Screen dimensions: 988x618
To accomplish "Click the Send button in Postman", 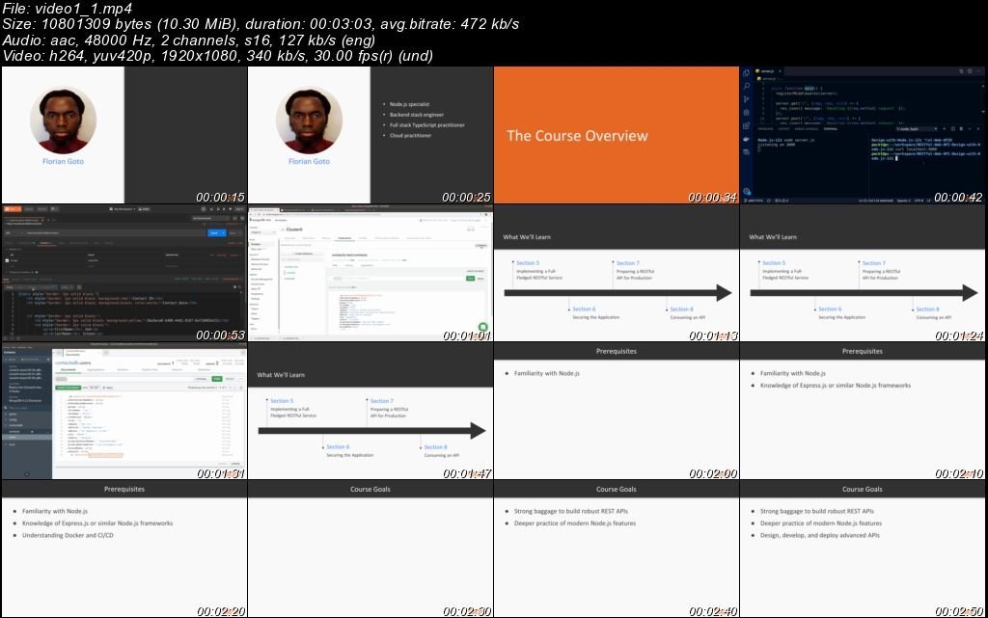I will [214, 233].
